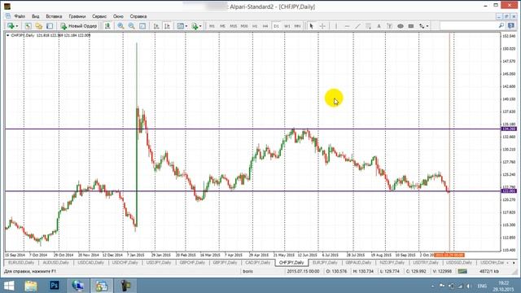Open the Вставка menu
Viewport: 521px width, 293px height.
(x=54, y=16)
